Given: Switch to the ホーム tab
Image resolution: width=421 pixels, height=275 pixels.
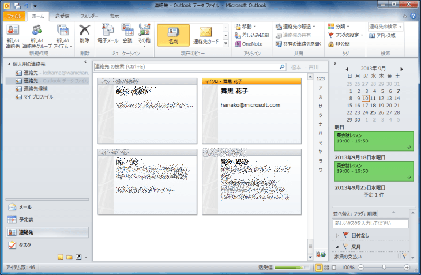Looking at the screenshot, I should (x=38, y=16).
